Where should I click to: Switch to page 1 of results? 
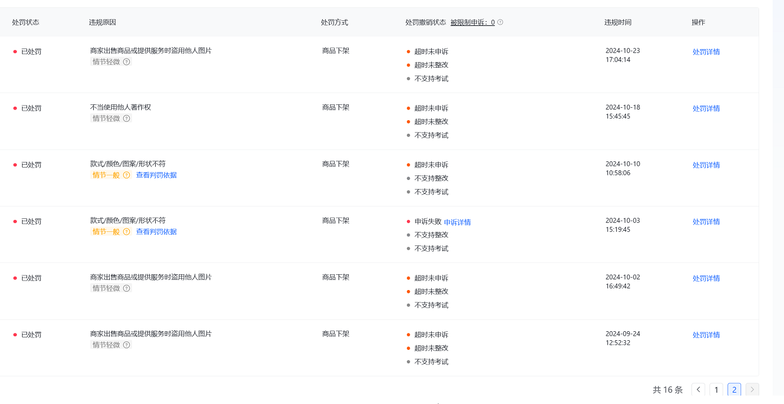point(716,389)
